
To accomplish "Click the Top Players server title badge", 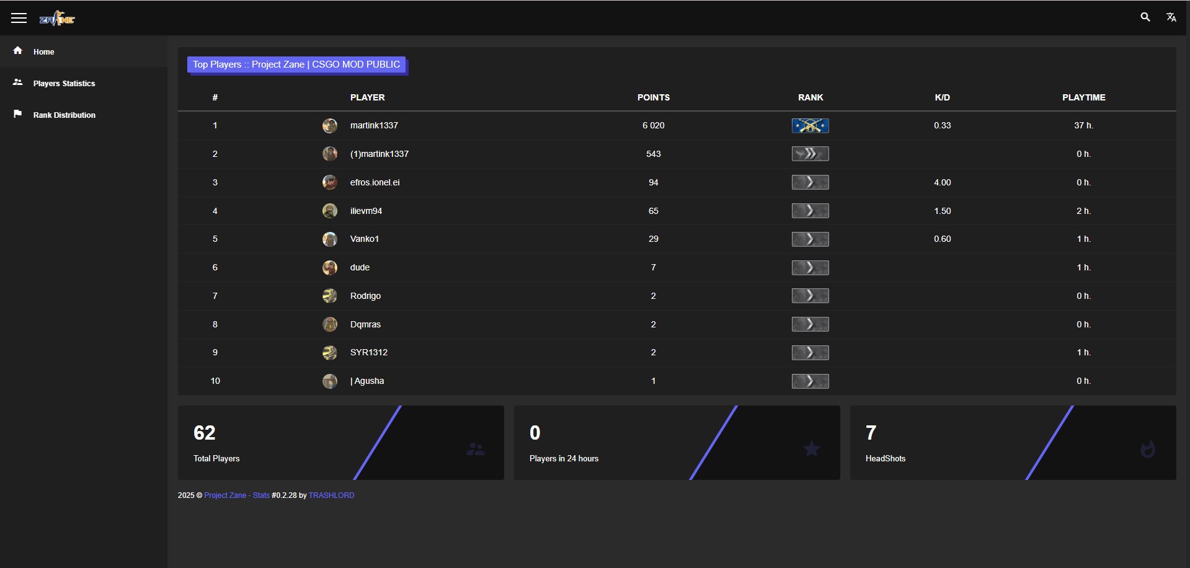I will tap(296, 64).
